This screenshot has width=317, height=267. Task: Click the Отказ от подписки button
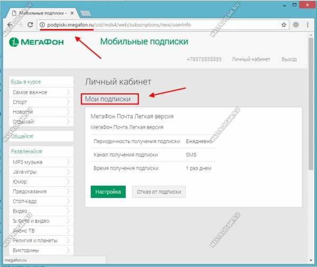(x=158, y=192)
